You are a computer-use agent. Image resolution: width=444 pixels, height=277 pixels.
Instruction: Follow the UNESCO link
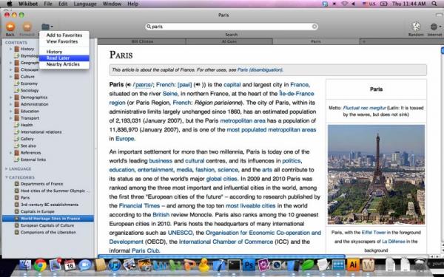click(x=180, y=233)
